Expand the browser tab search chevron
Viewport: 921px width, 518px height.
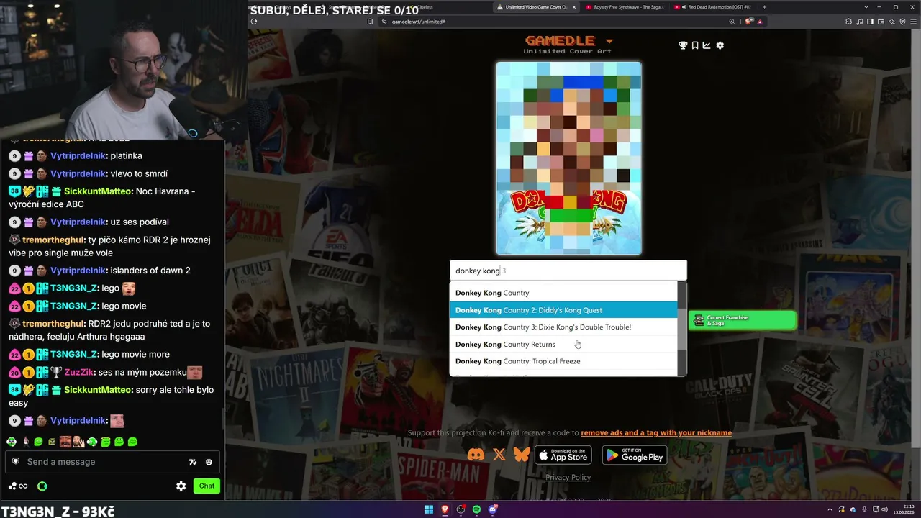(866, 7)
